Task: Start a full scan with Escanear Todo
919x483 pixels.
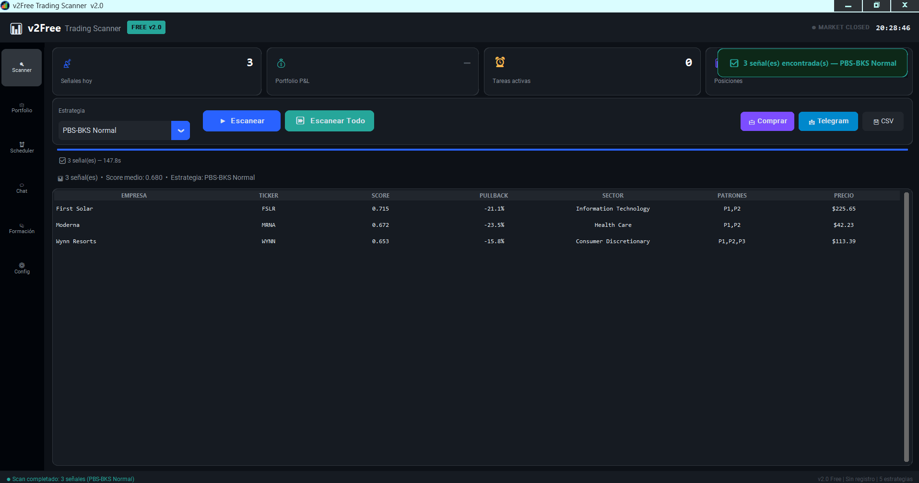Action: click(329, 120)
